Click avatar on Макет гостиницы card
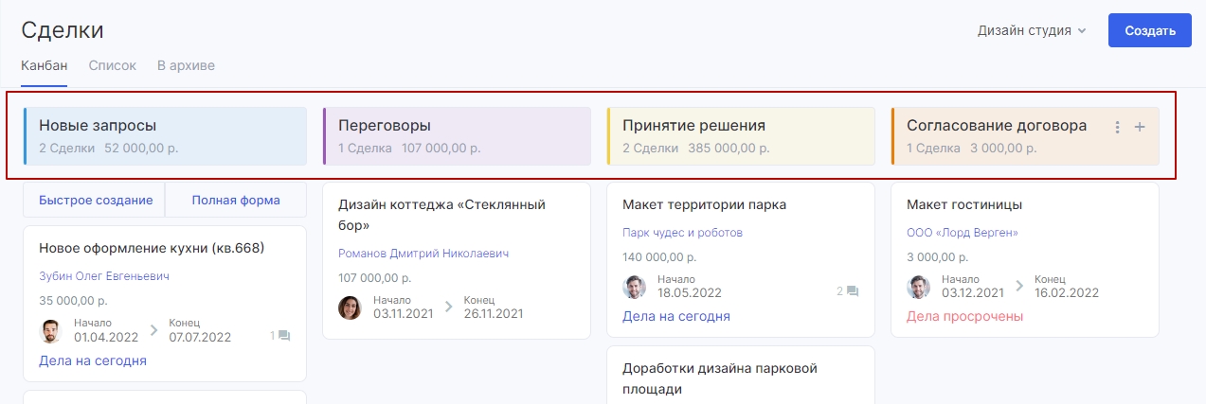1206x404 pixels. [x=919, y=287]
